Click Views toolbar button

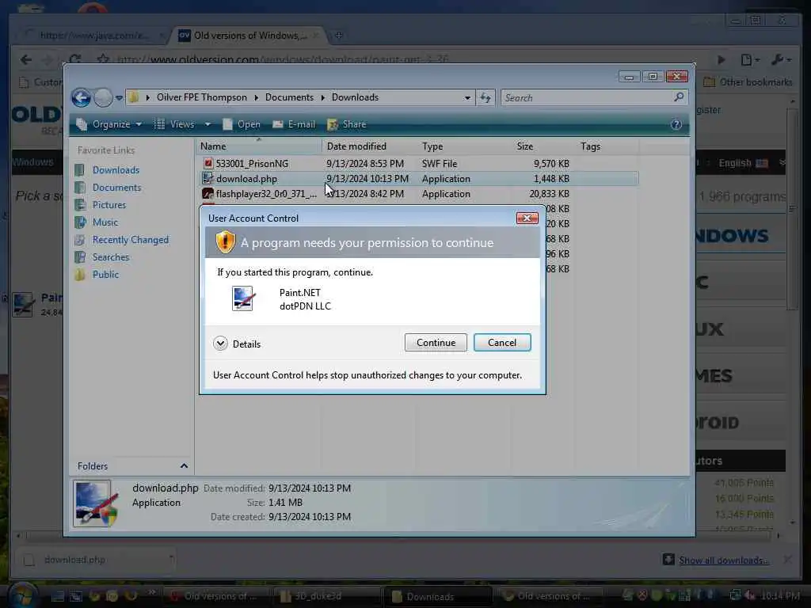tap(175, 124)
